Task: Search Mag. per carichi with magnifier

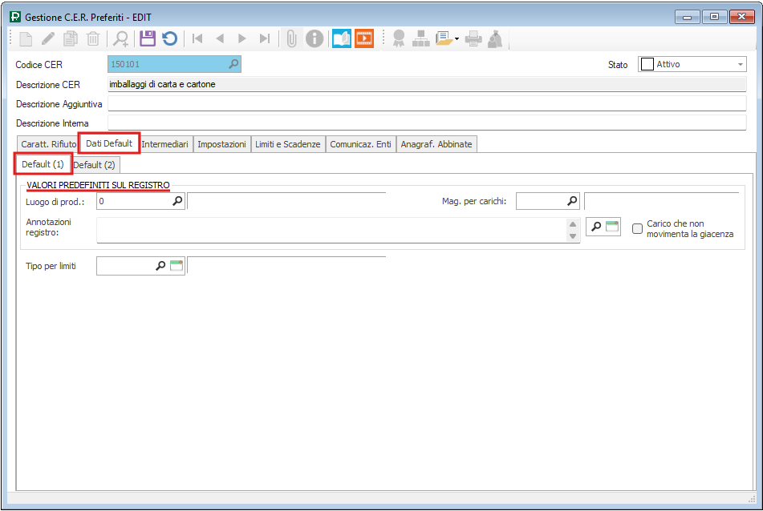Action: coord(573,202)
